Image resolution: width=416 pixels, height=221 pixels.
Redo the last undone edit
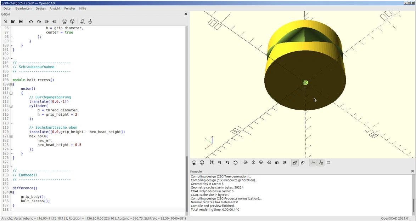(39, 22)
